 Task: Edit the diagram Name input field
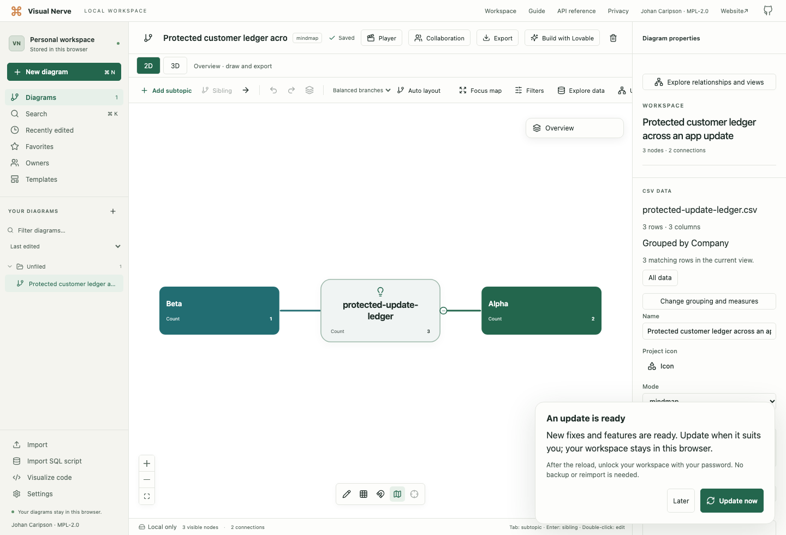click(709, 331)
